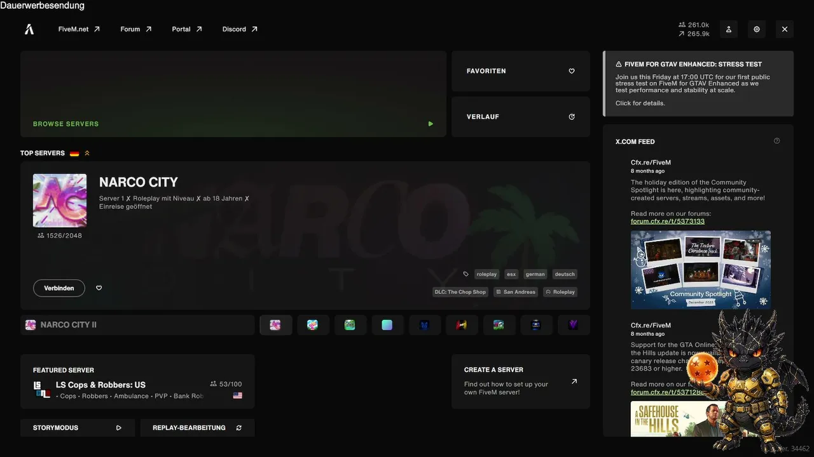The image size is (814, 457).
Task: Click the deutsch tag
Action: click(565, 274)
